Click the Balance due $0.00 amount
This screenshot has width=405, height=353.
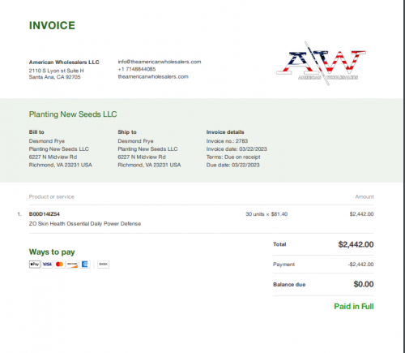[364, 284]
